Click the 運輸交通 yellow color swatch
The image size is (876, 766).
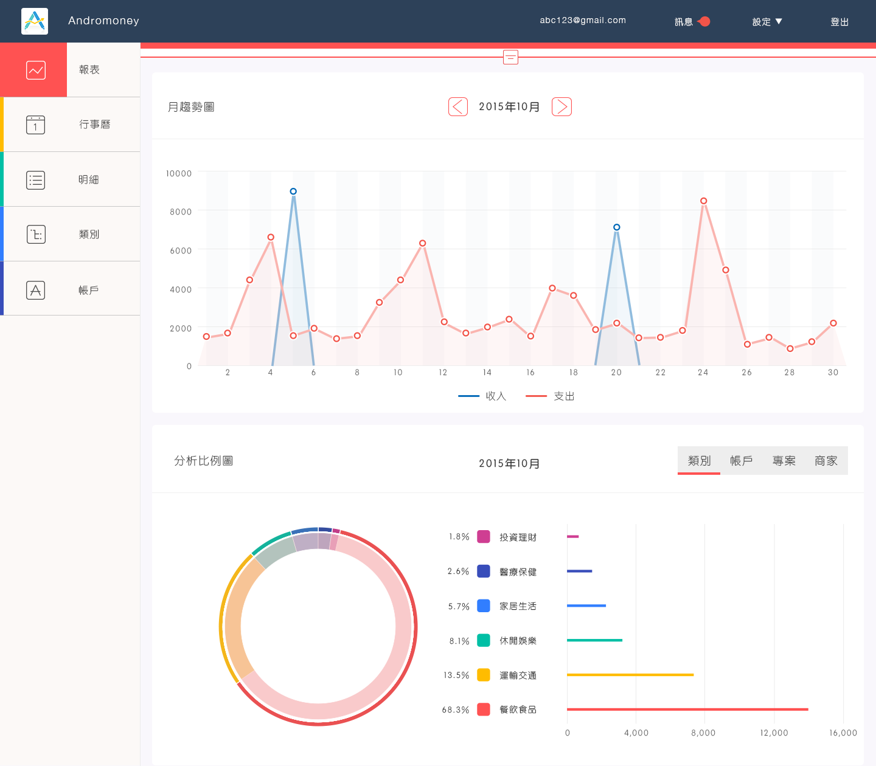click(x=484, y=675)
